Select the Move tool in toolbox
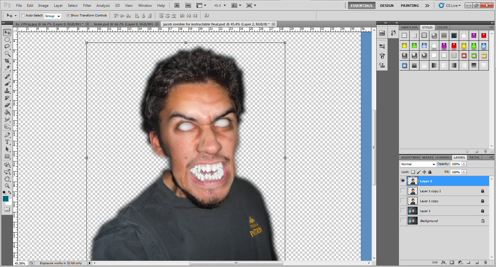The height and width of the screenshot is (267, 496). tap(7, 32)
